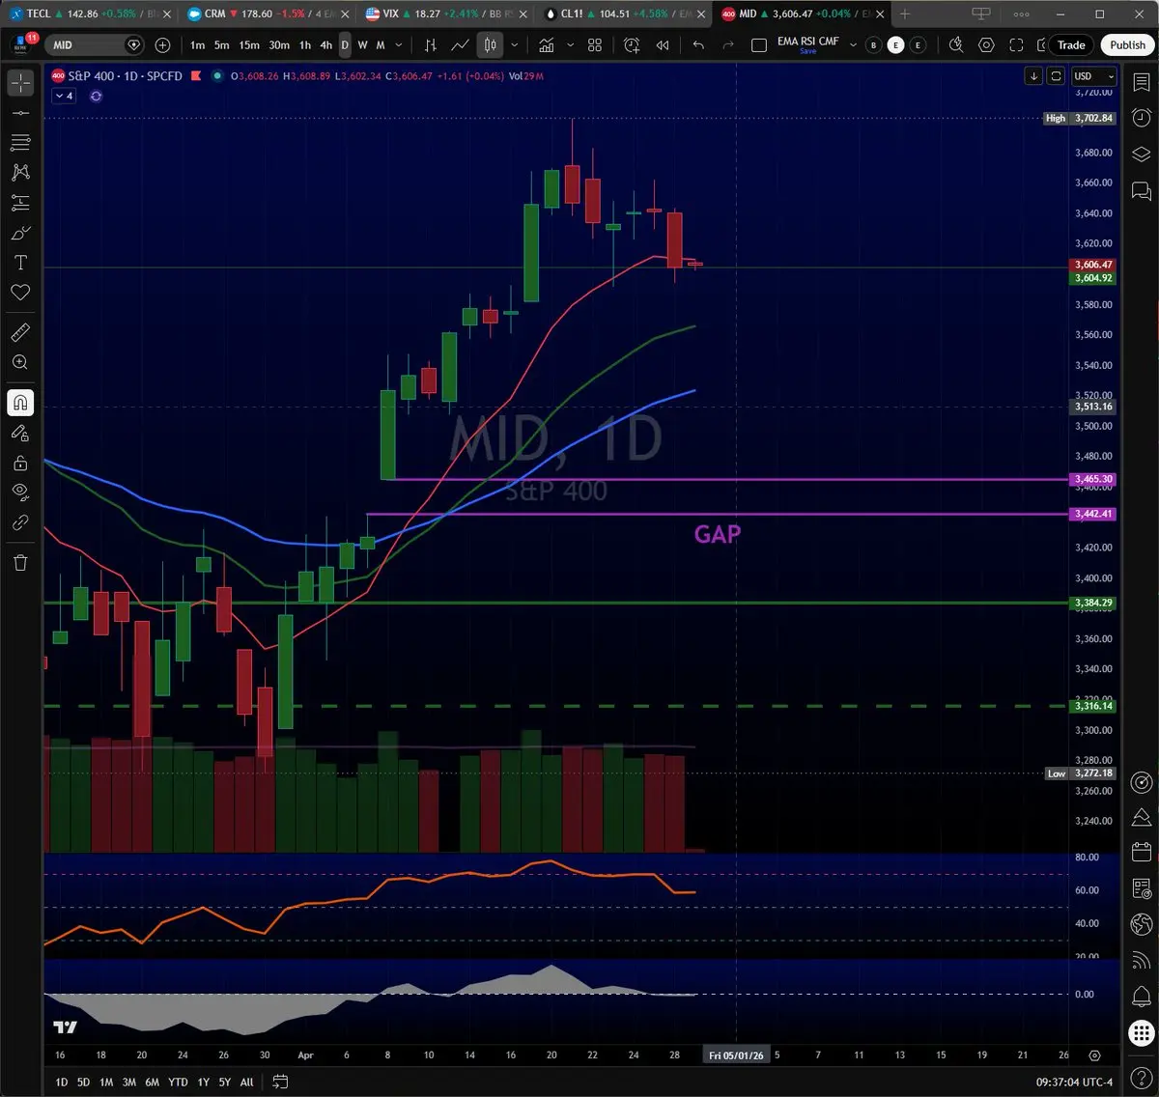Open the Pine mountain icon panel
This screenshot has width=1159, height=1097.
pyautogui.click(x=1141, y=817)
